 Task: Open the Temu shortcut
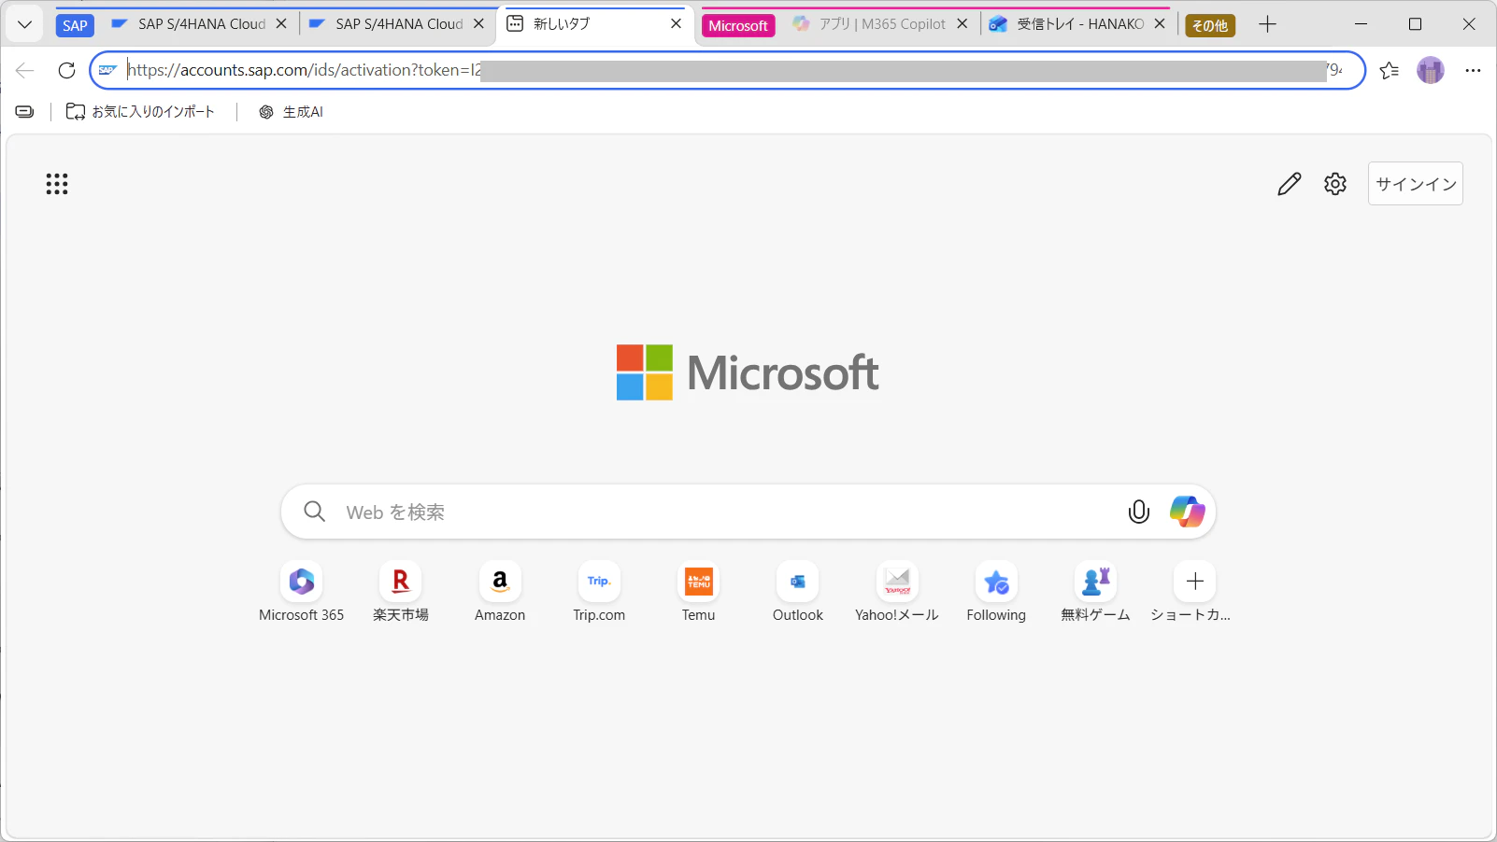pos(699,593)
